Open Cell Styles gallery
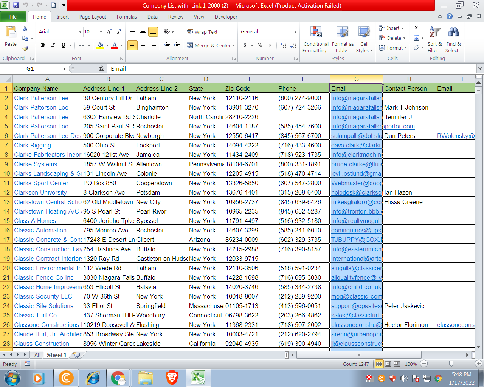 click(364, 40)
